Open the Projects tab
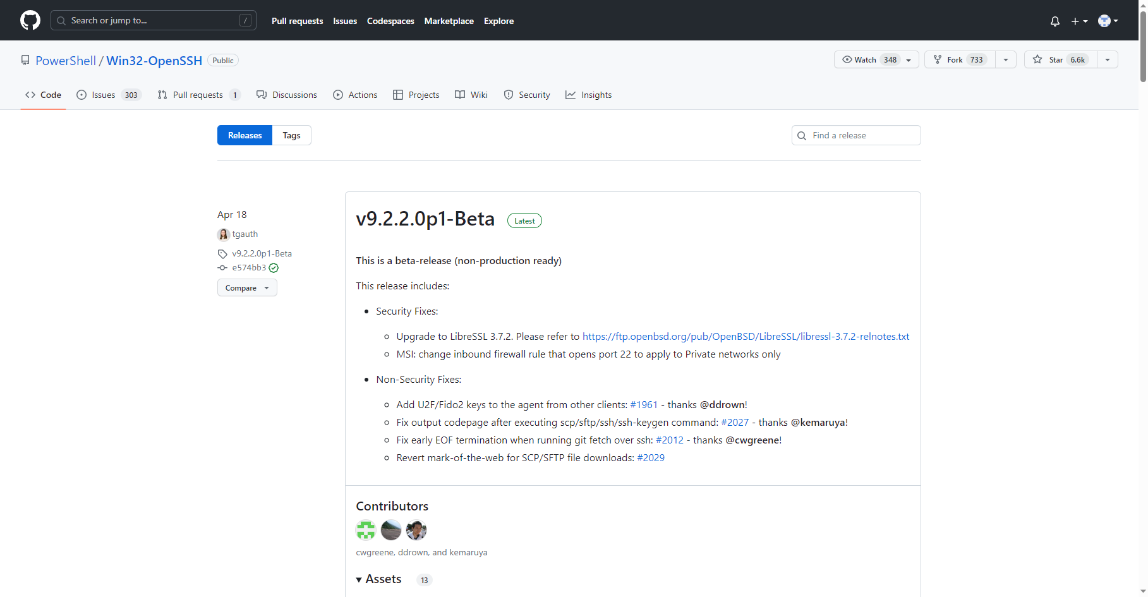 point(416,95)
